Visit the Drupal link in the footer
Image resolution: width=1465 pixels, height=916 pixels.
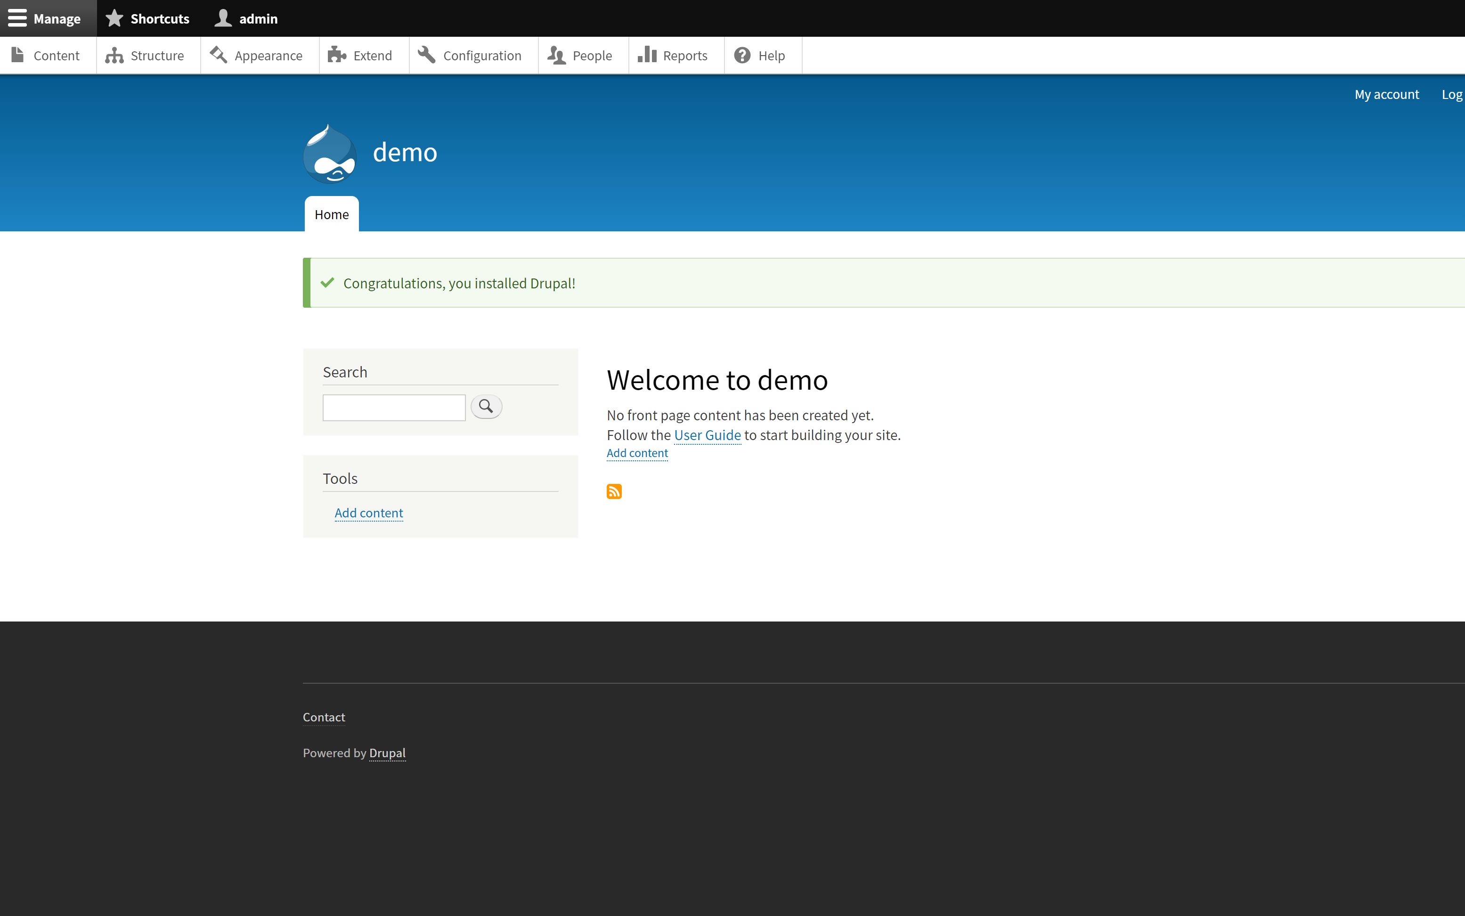coord(388,753)
